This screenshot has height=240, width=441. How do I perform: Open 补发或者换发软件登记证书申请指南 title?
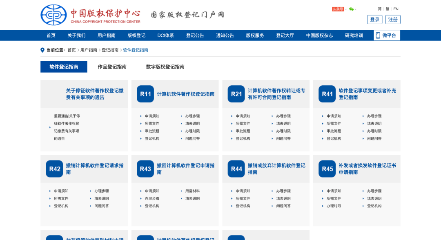pos(367,169)
